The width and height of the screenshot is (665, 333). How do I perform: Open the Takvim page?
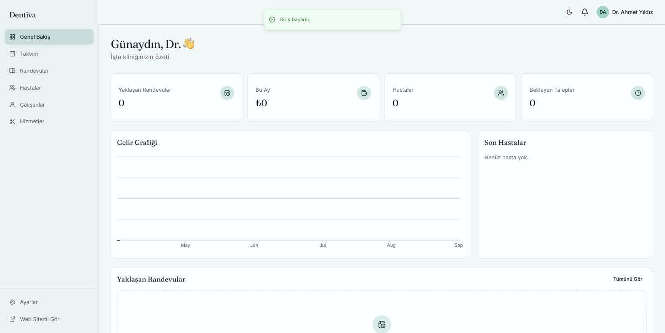49,54
